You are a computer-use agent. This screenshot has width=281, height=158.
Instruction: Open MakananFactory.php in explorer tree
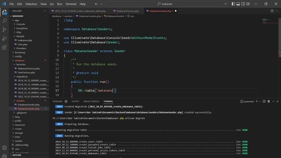(29, 68)
